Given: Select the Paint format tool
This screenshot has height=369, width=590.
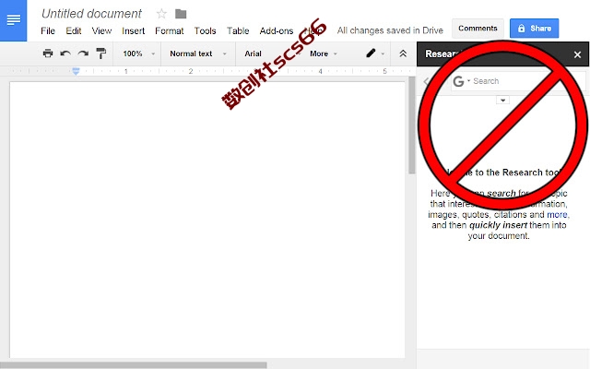Looking at the screenshot, I should pyautogui.click(x=100, y=54).
